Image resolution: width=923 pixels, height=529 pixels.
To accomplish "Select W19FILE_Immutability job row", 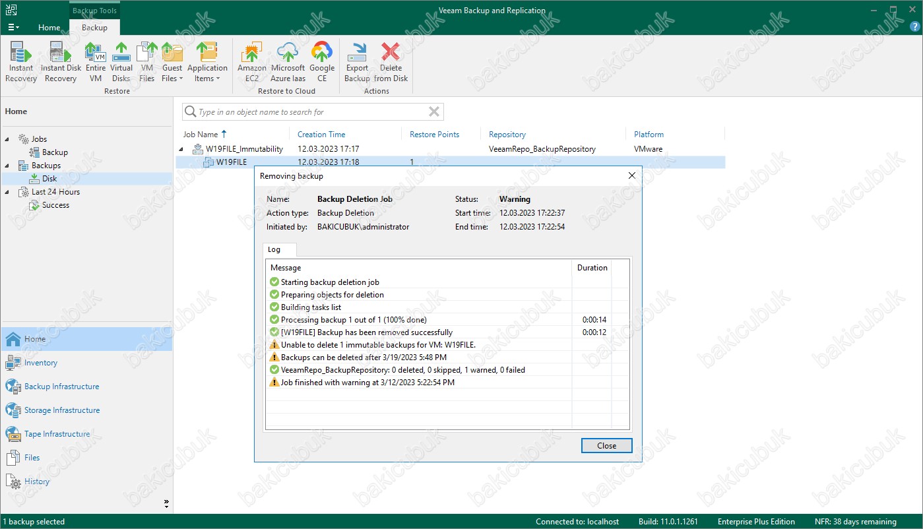I will coord(451,149).
